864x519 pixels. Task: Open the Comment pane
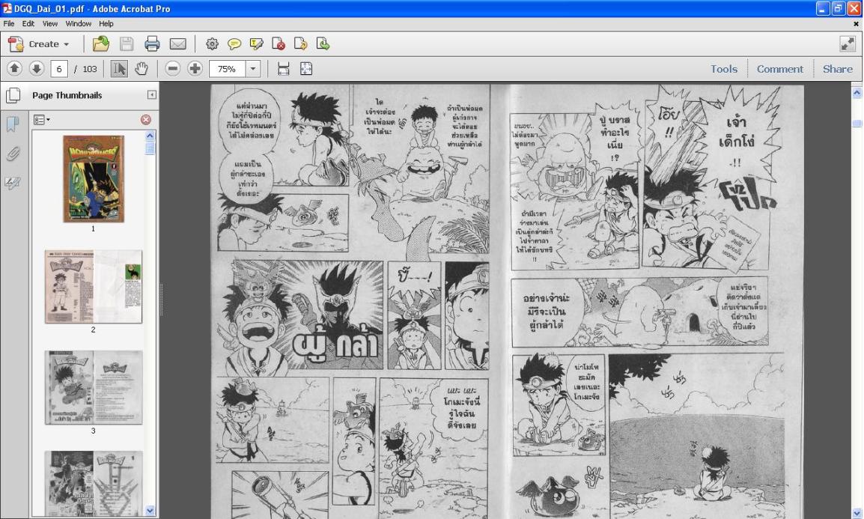tap(779, 69)
